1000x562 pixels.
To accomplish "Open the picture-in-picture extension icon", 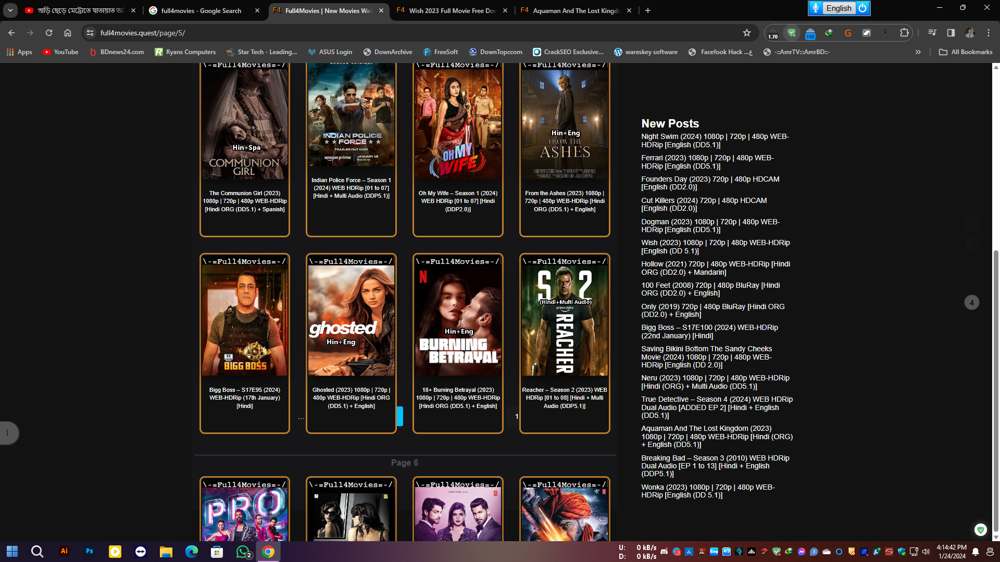I will click(x=867, y=32).
